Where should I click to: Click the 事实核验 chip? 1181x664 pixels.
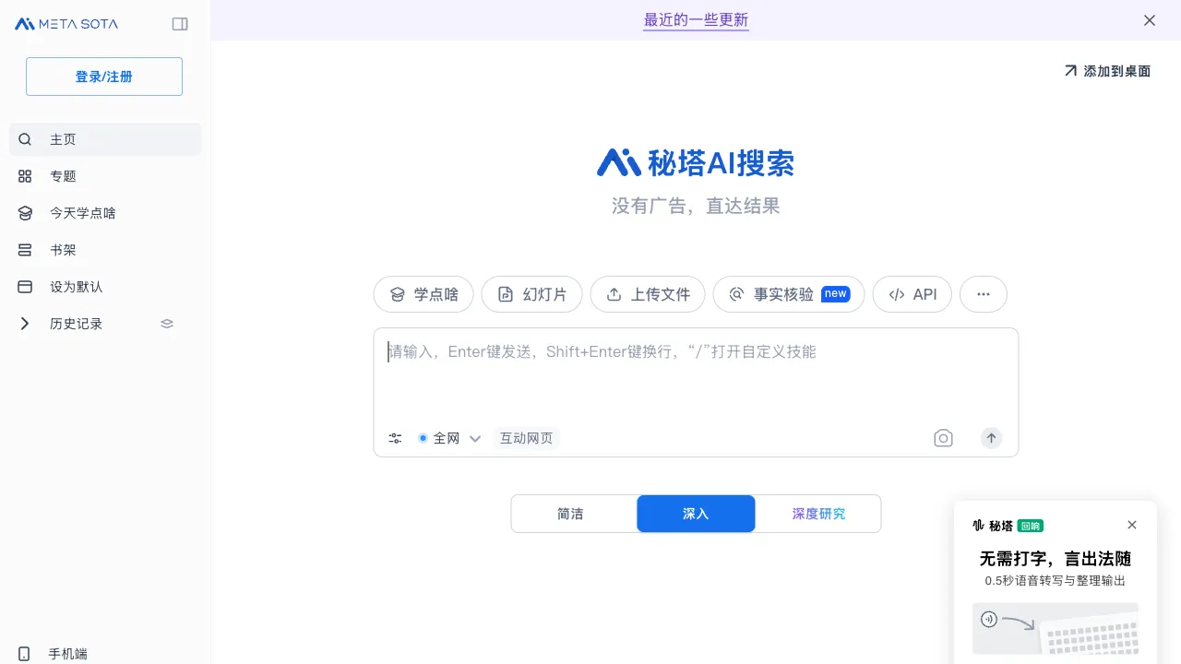tap(789, 294)
